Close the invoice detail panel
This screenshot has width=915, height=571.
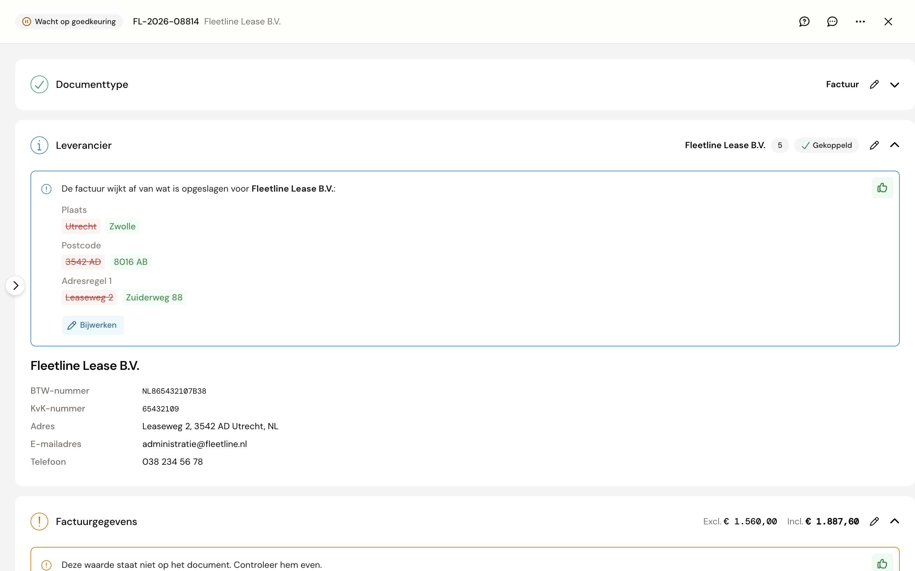coord(888,22)
